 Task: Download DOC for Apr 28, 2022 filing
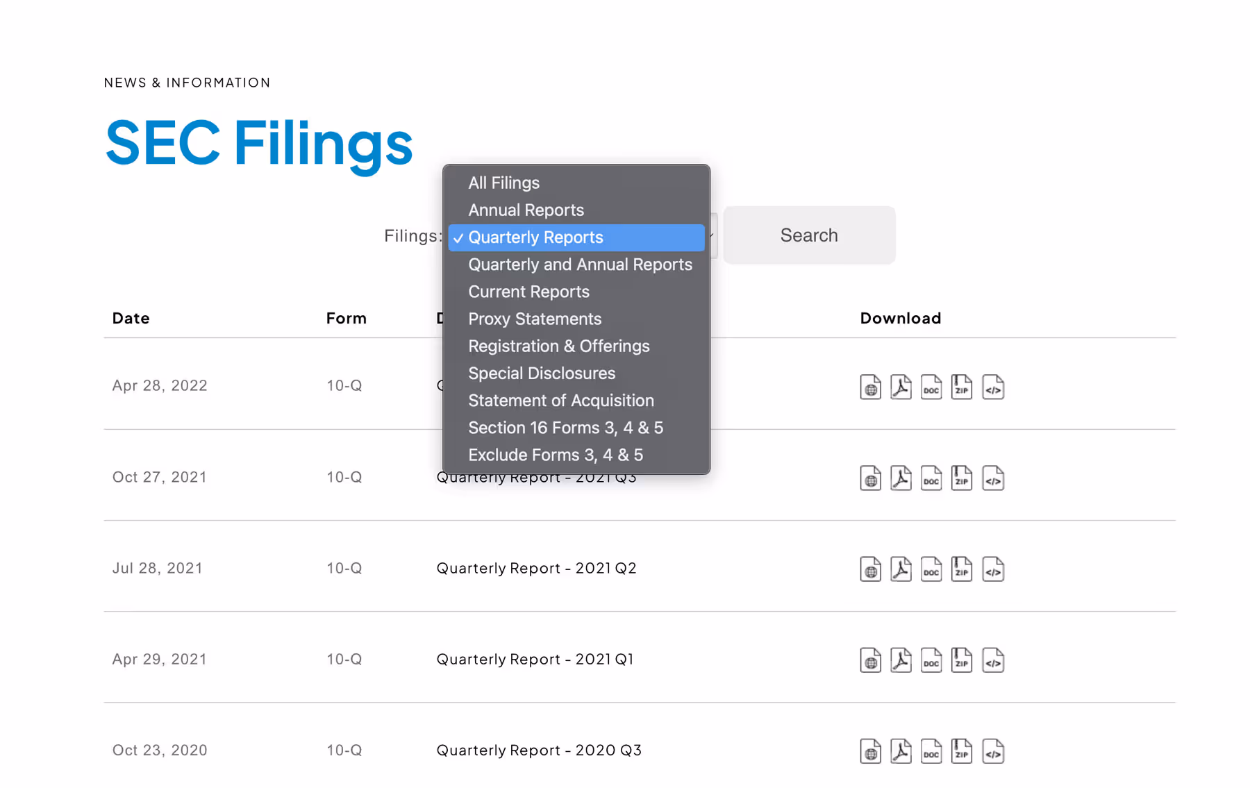[931, 387]
